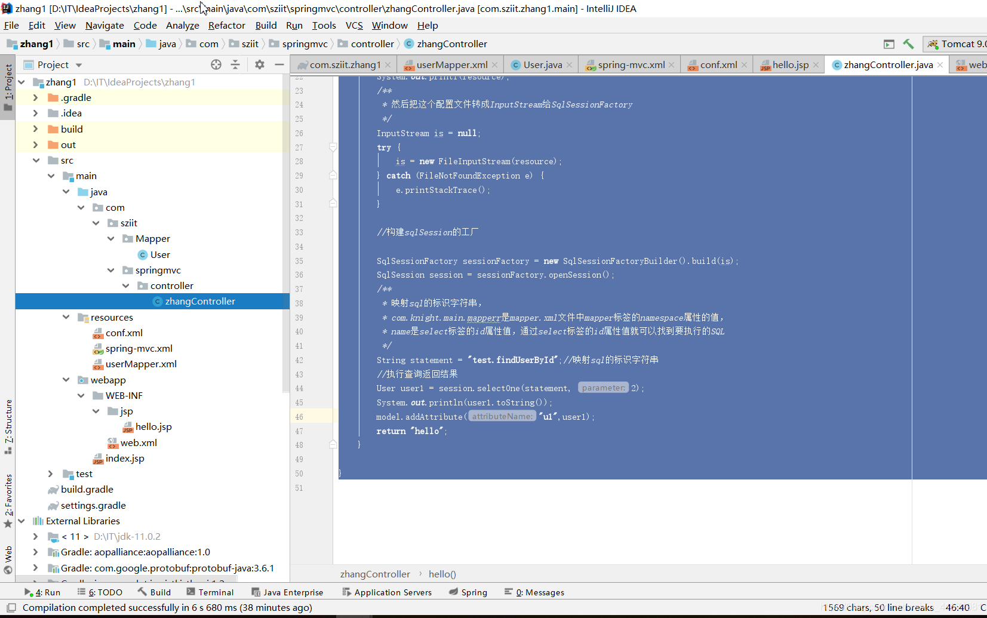
Task: Open the Run tool window
Action: [x=42, y=592]
